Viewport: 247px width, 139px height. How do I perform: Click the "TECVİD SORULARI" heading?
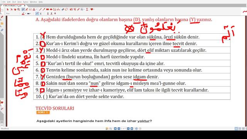[x=55, y=108]
